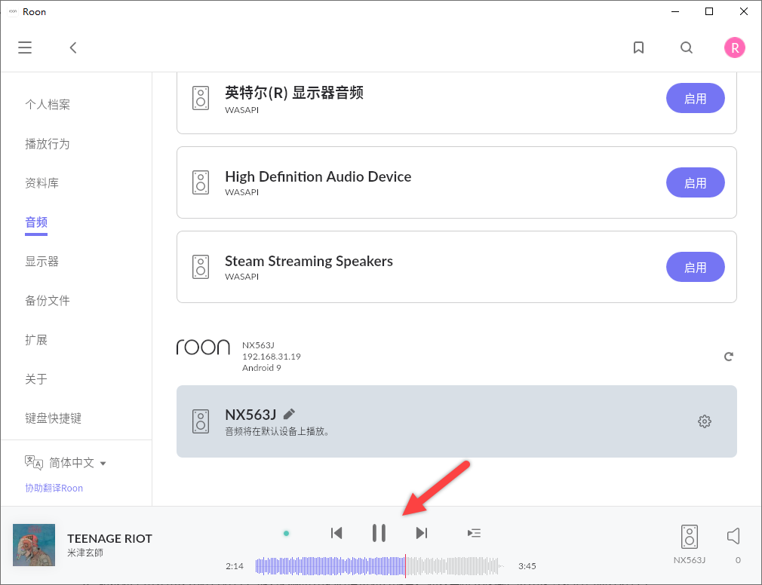Viewport: 762px width, 585px height.
Task: Click speaker icon beside High Definition Audio Device
Action: coord(201,182)
